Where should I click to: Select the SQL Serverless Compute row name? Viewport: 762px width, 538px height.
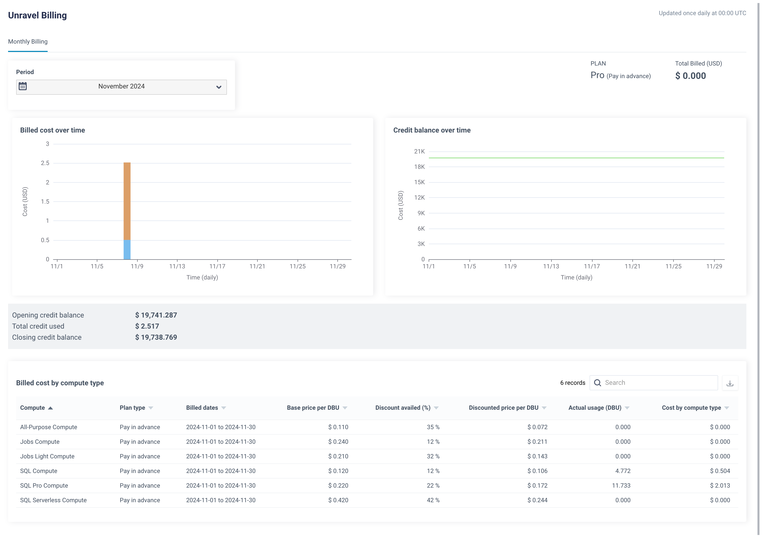point(53,500)
